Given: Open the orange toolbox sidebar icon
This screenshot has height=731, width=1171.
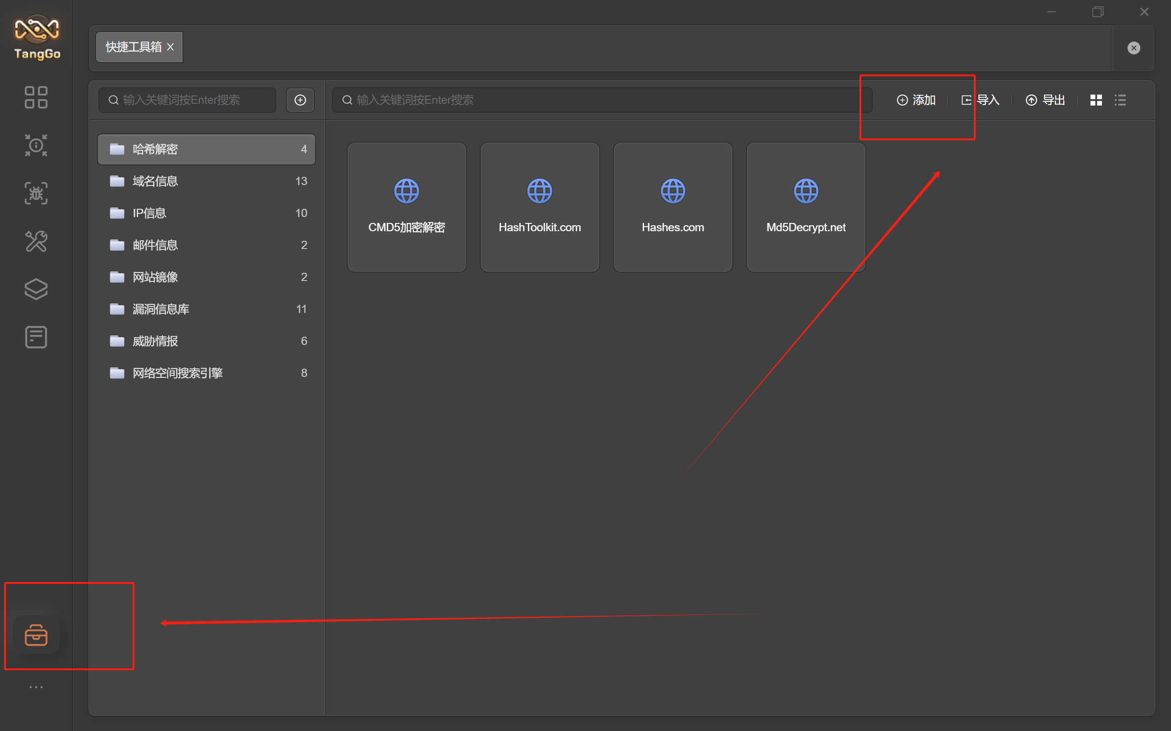Looking at the screenshot, I should (36, 635).
